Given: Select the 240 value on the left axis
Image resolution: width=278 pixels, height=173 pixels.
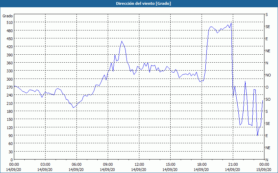Looking at the screenshot, I should tap(10, 95).
